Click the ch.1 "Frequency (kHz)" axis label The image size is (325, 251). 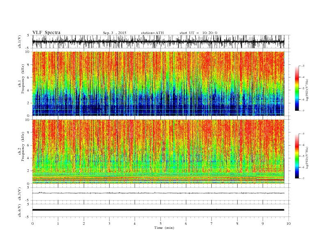pos(23,79)
